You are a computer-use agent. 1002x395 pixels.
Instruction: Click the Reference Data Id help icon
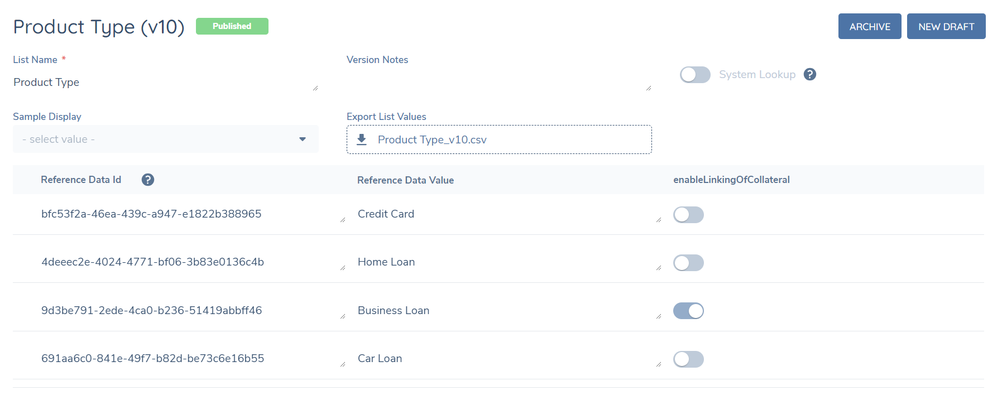(147, 180)
